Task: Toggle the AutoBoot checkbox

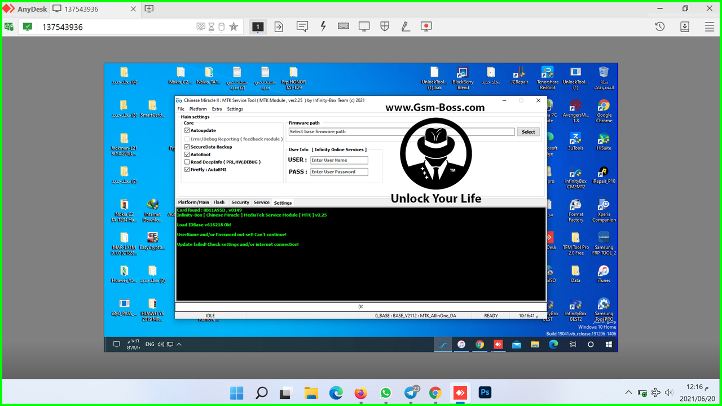Action: click(x=187, y=154)
